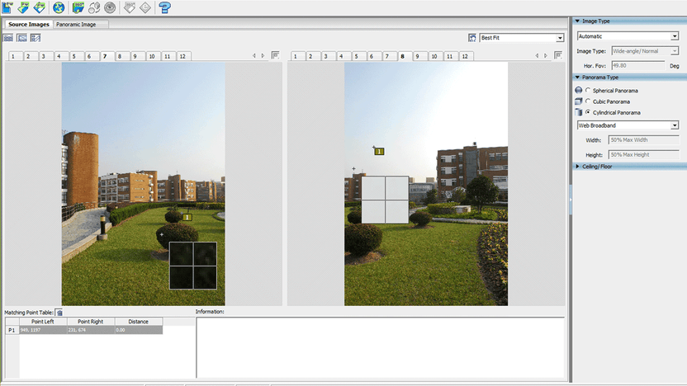Switch to the Panoramic Image tab

click(x=76, y=25)
